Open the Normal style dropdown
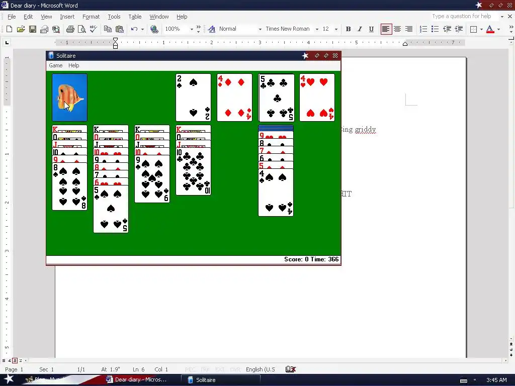515x386 pixels. click(x=260, y=29)
